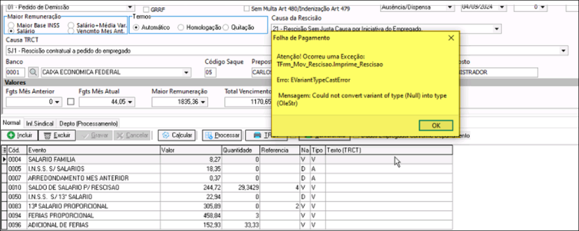This screenshot has height=231, width=579.
Task: Click the Código Saque field
Action: click(x=210, y=72)
